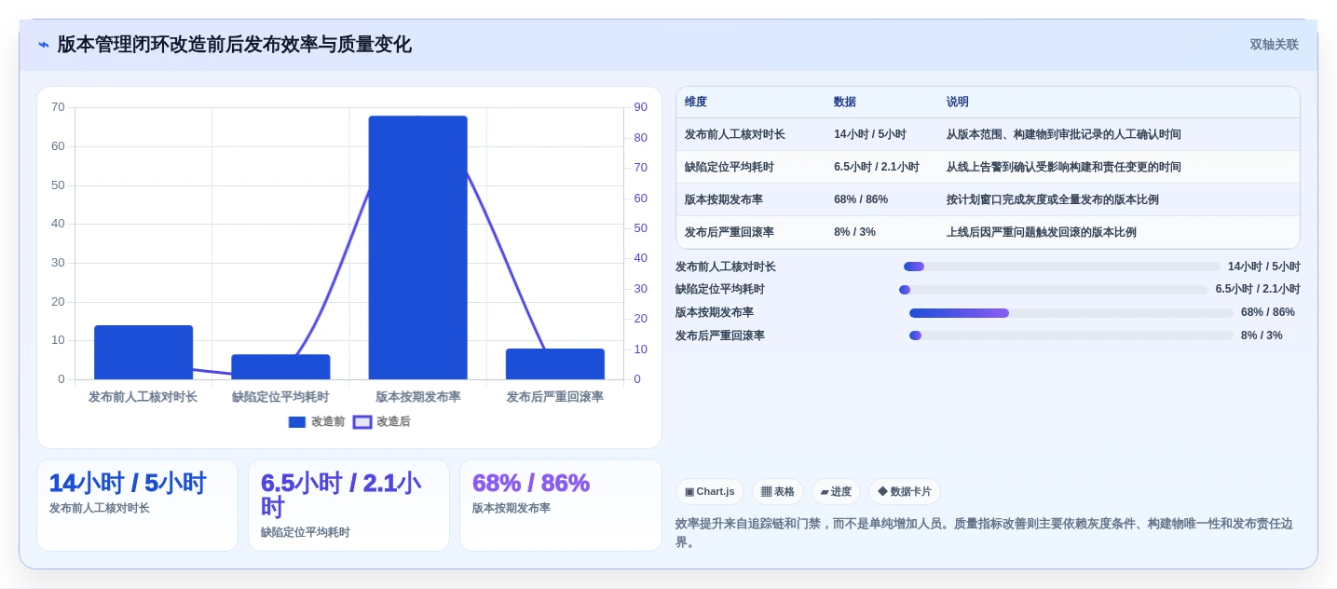This screenshot has width=1337, height=589.
Task: Click the 双轴关联 label in header
Action: (1274, 45)
